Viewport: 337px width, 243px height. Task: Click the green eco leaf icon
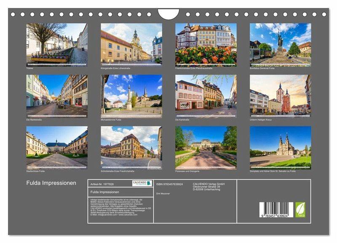pos(300,210)
